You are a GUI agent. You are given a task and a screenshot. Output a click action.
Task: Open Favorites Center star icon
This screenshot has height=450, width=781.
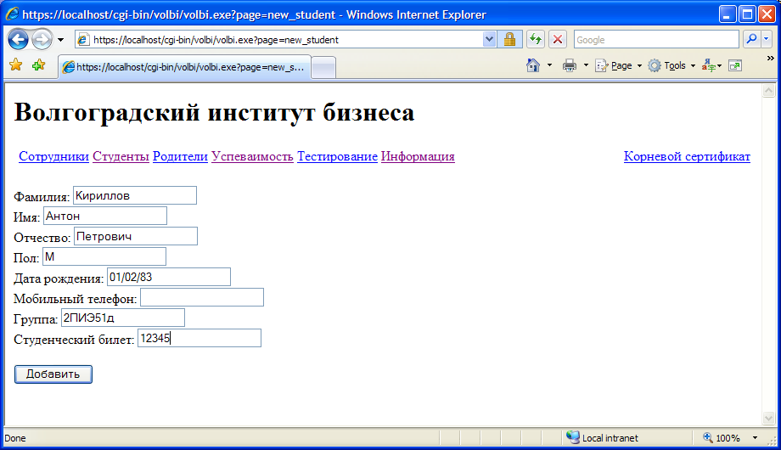[x=16, y=65]
